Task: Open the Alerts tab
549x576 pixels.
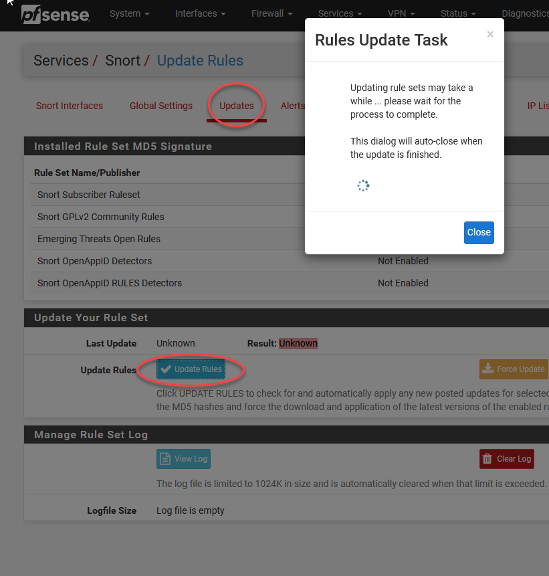Action: (293, 106)
